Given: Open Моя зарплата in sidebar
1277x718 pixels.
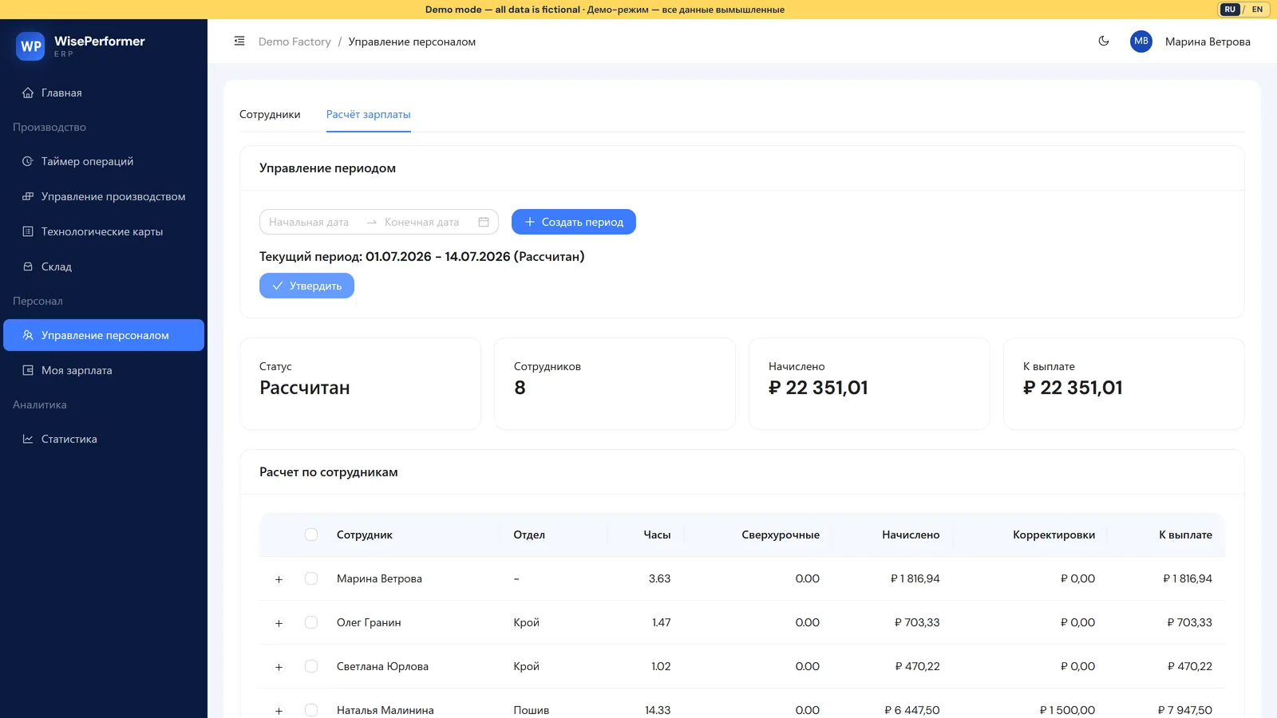Looking at the screenshot, I should tap(104, 370).
